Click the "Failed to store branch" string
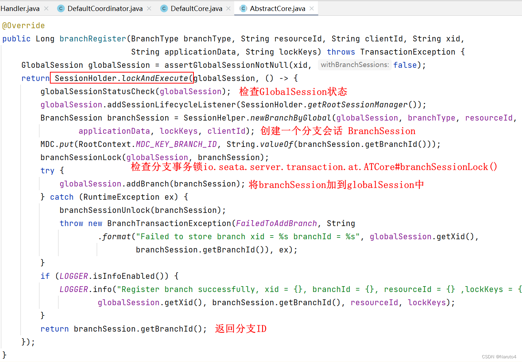Viewport: 522px width, 362px height. pyautogui.click(x=248, y=237)
